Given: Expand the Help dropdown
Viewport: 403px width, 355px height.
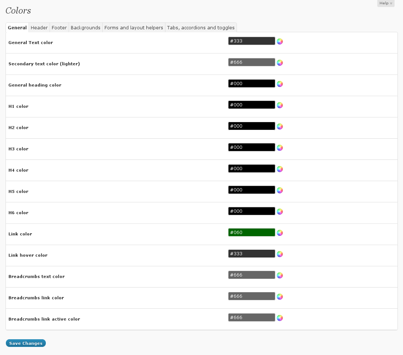Looking at the screenshot, I should click(x=385, y=3).
